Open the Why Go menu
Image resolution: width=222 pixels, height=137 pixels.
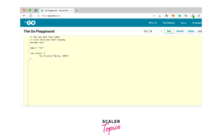pyautogui.click(x=153, y=23)
